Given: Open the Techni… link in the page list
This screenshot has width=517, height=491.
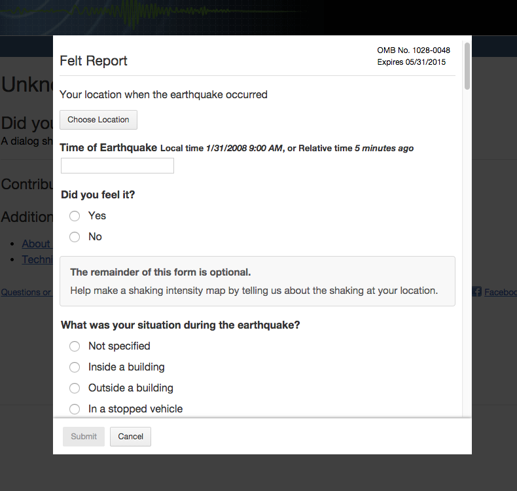Looking at the screenshot, I should pos(37,259).
